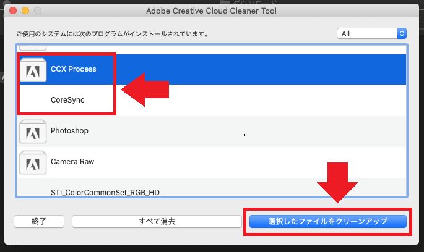Open the All filter dropdown
The height and width of the screenshot is (252, 424).
(x=371, y=33)
